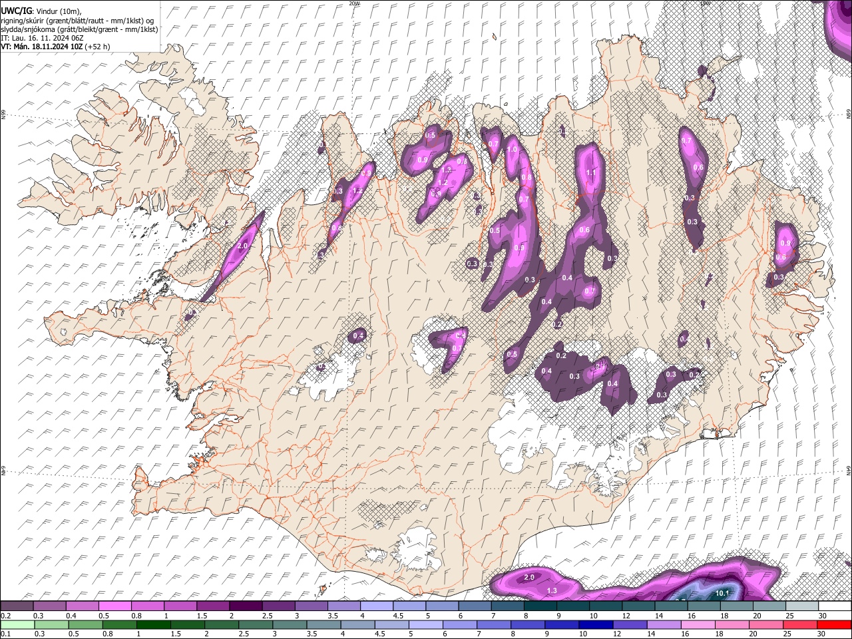Pick lower-scale grey-green swatch between 3 and 3.5
The width and height of the screenshot is (852, 639).
coord(290,624)
